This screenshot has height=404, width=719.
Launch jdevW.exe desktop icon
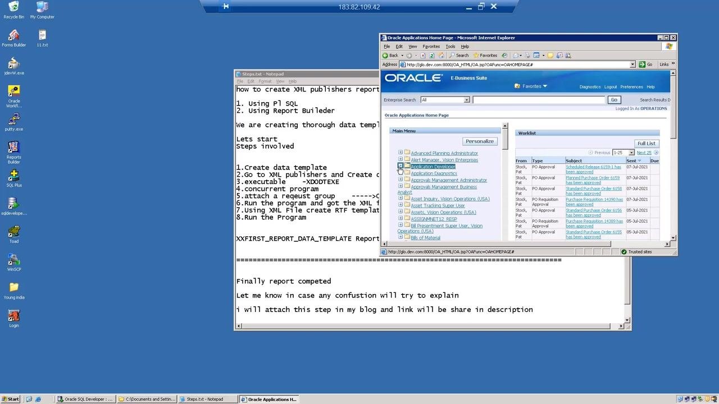pos(13,66)
